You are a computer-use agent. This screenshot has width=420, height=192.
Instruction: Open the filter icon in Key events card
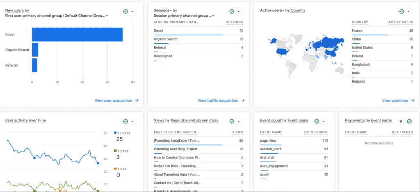[401, 121]
